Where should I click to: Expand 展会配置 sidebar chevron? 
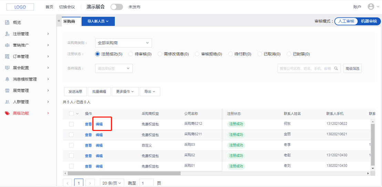click(48, 68)
